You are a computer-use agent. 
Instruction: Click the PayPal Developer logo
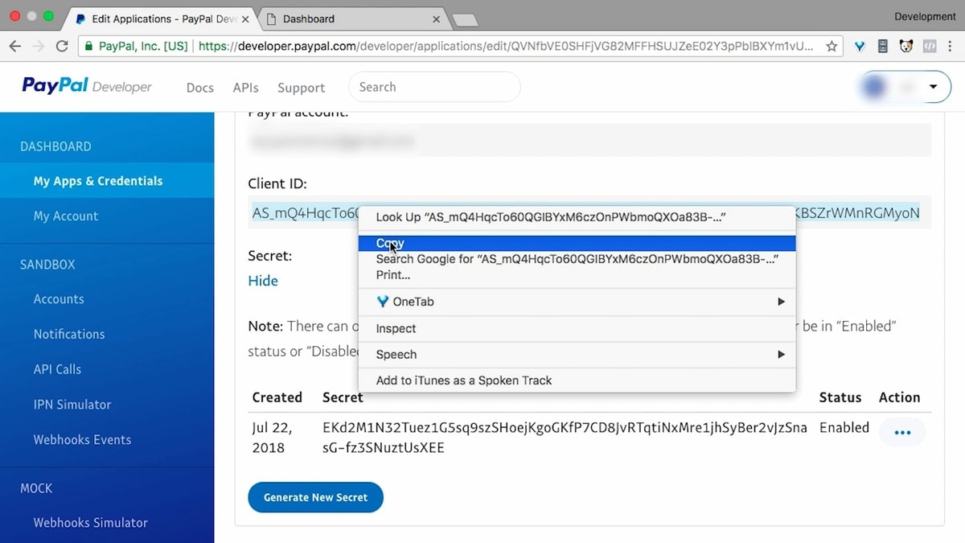click(x=87, y=86)
